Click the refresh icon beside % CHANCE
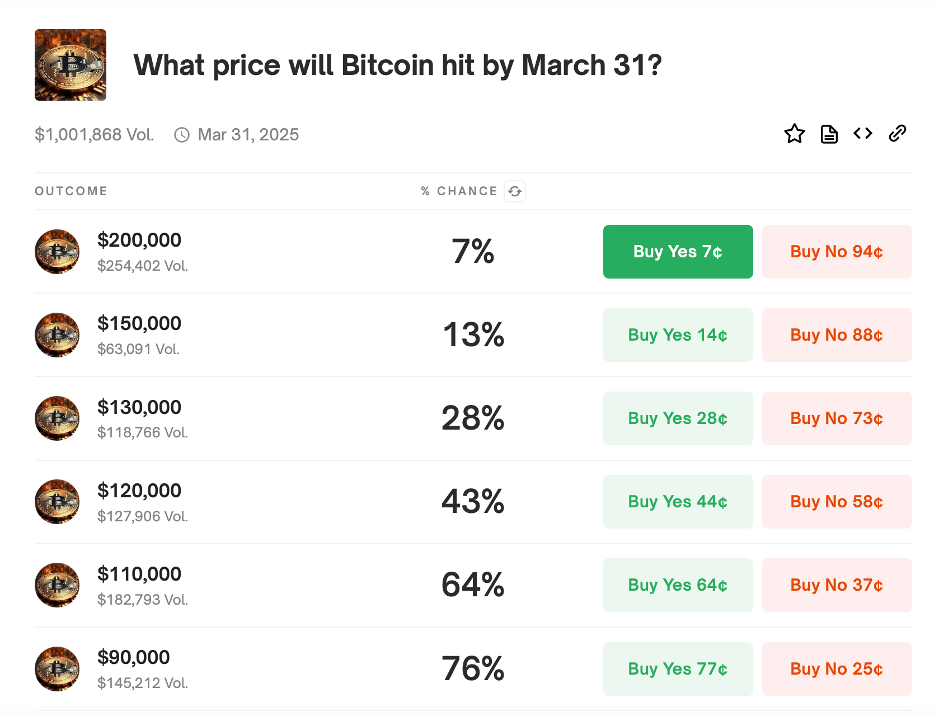Viewport: 939px width, 716px height. (516, 191)
